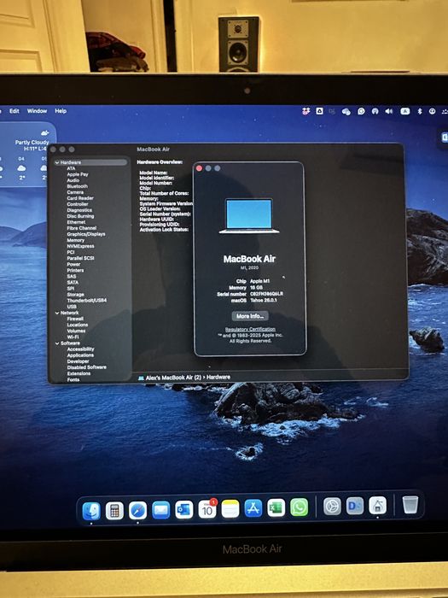Select NVMExpress in the sidebar
Screen dimensions: 448x598
point(80,246)
